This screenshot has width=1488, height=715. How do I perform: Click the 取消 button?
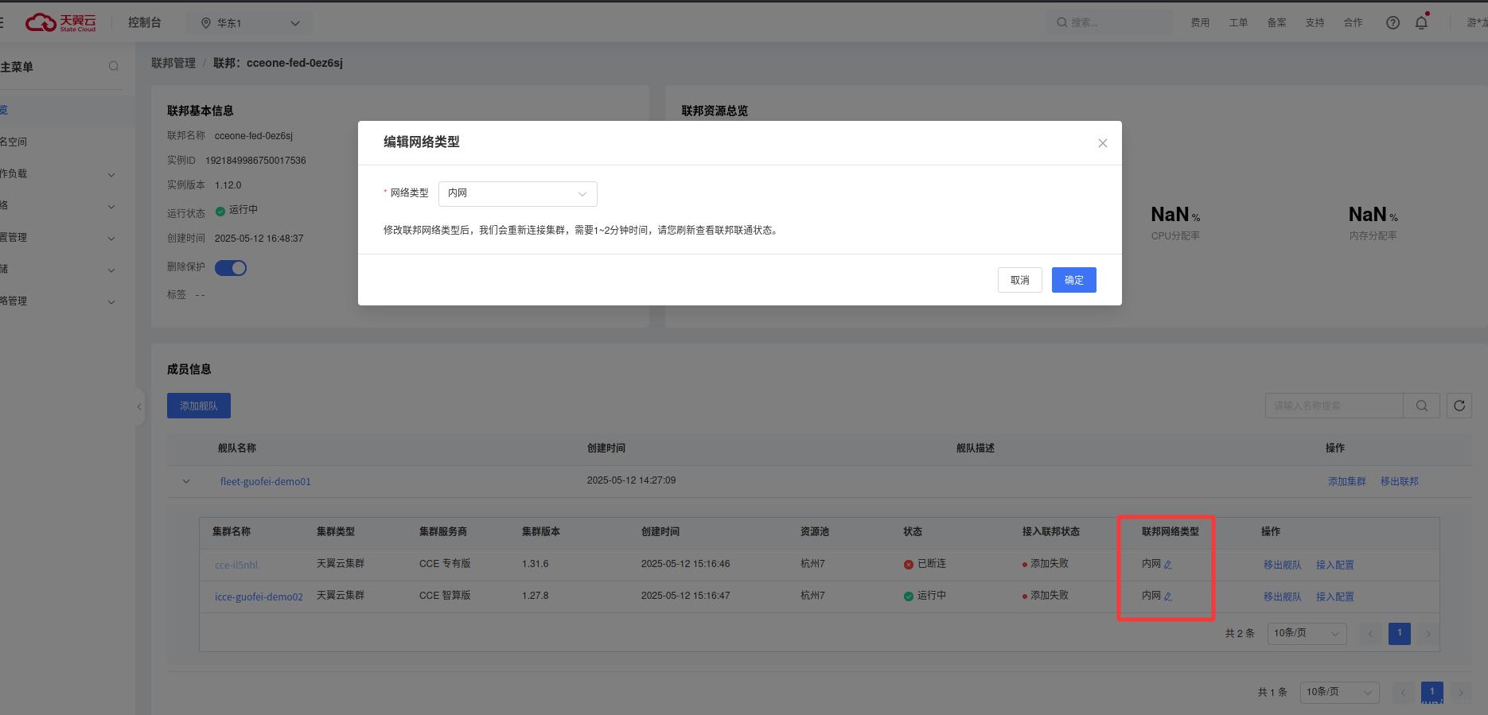pos(1019,280)
